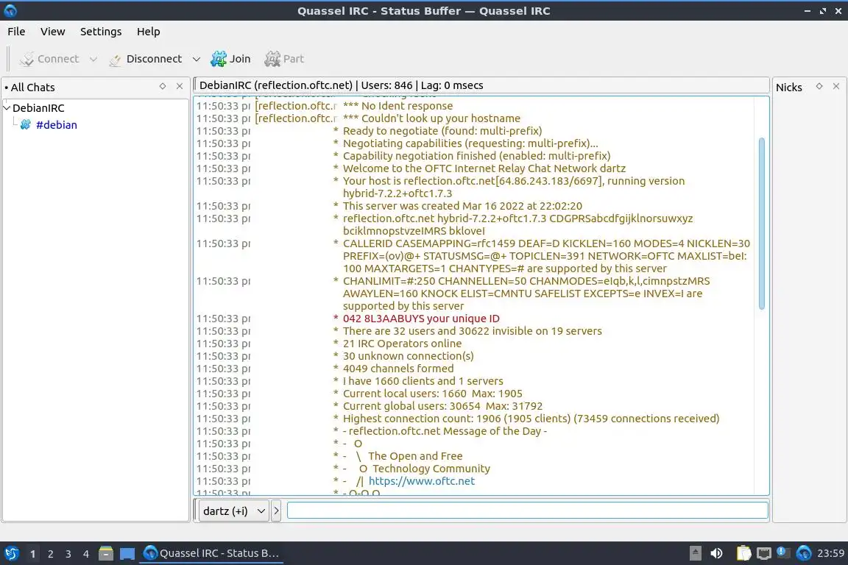Select Quassel IRC taskbar window entry
848x565 pixels.
pyautogui.click(x=211, y=553)
